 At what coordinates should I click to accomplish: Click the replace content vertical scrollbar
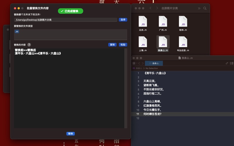click(126, 88)
